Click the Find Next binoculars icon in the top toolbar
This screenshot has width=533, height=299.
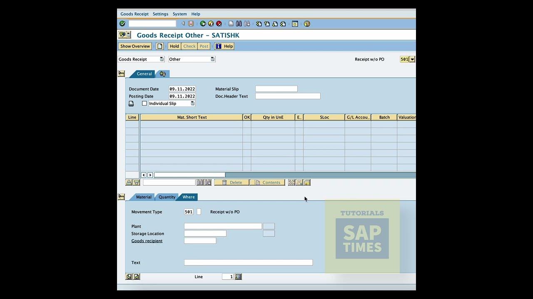click(x=247, y=24)
